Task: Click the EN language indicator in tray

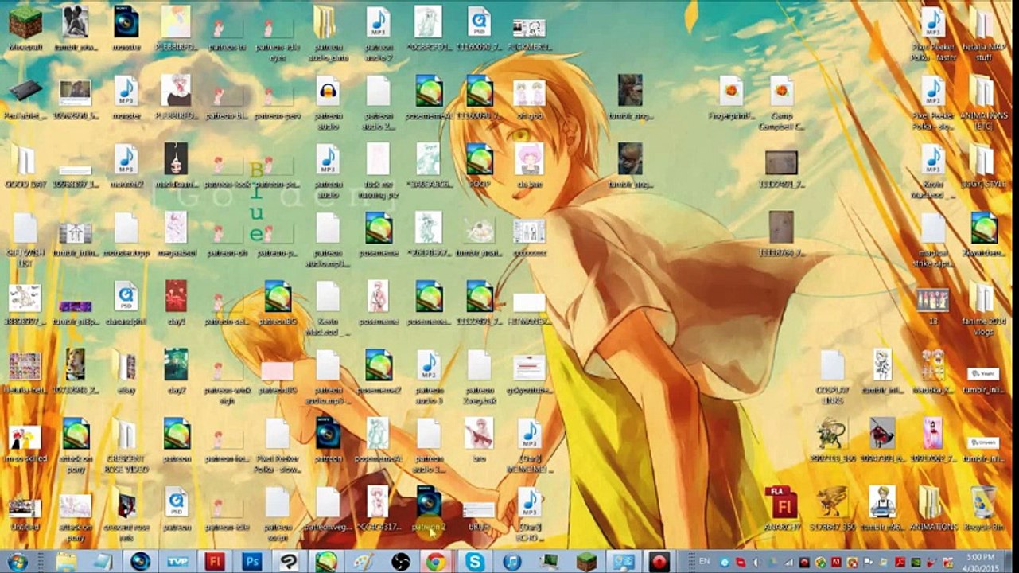Action: pos(704,561)
